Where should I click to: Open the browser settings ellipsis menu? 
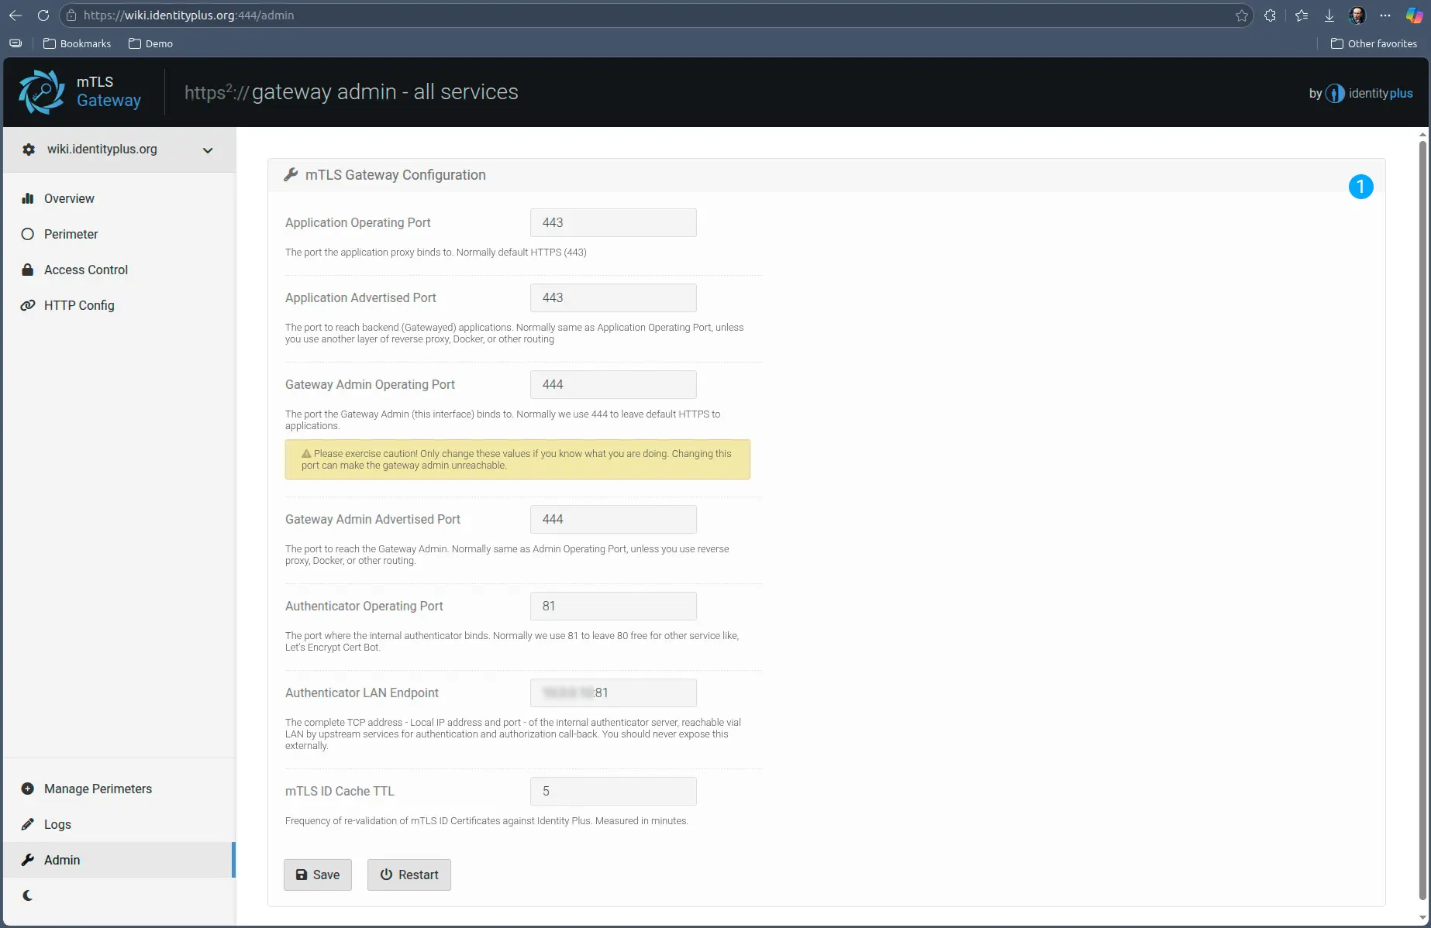click(x=1386, y=15)
